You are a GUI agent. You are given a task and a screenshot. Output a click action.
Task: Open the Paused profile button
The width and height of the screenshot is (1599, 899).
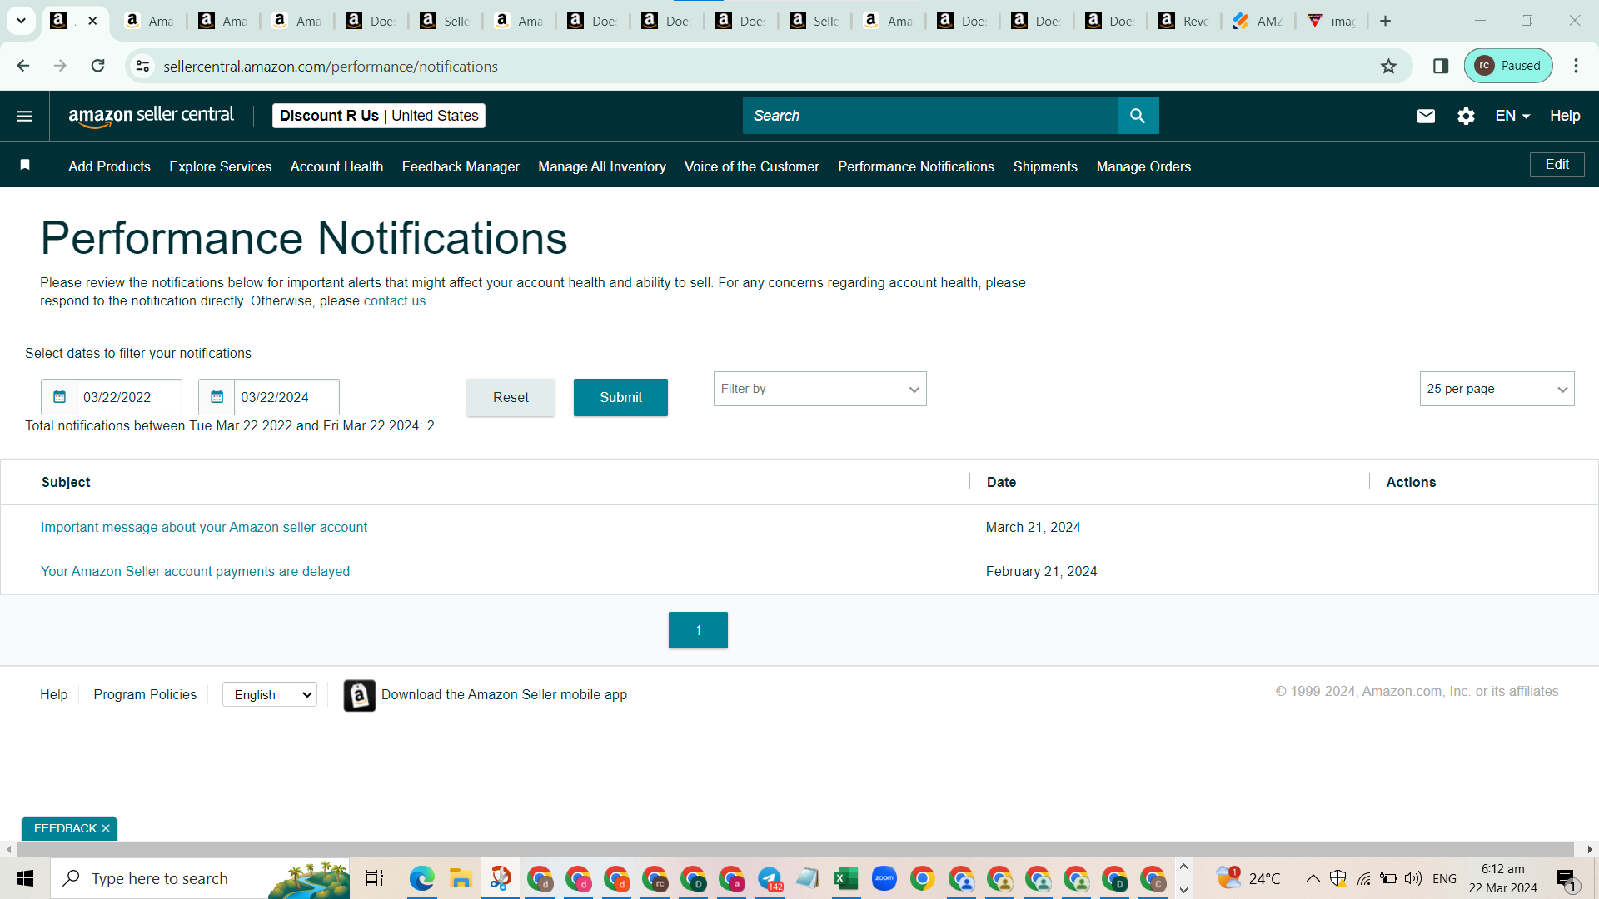coord(1508,66)
